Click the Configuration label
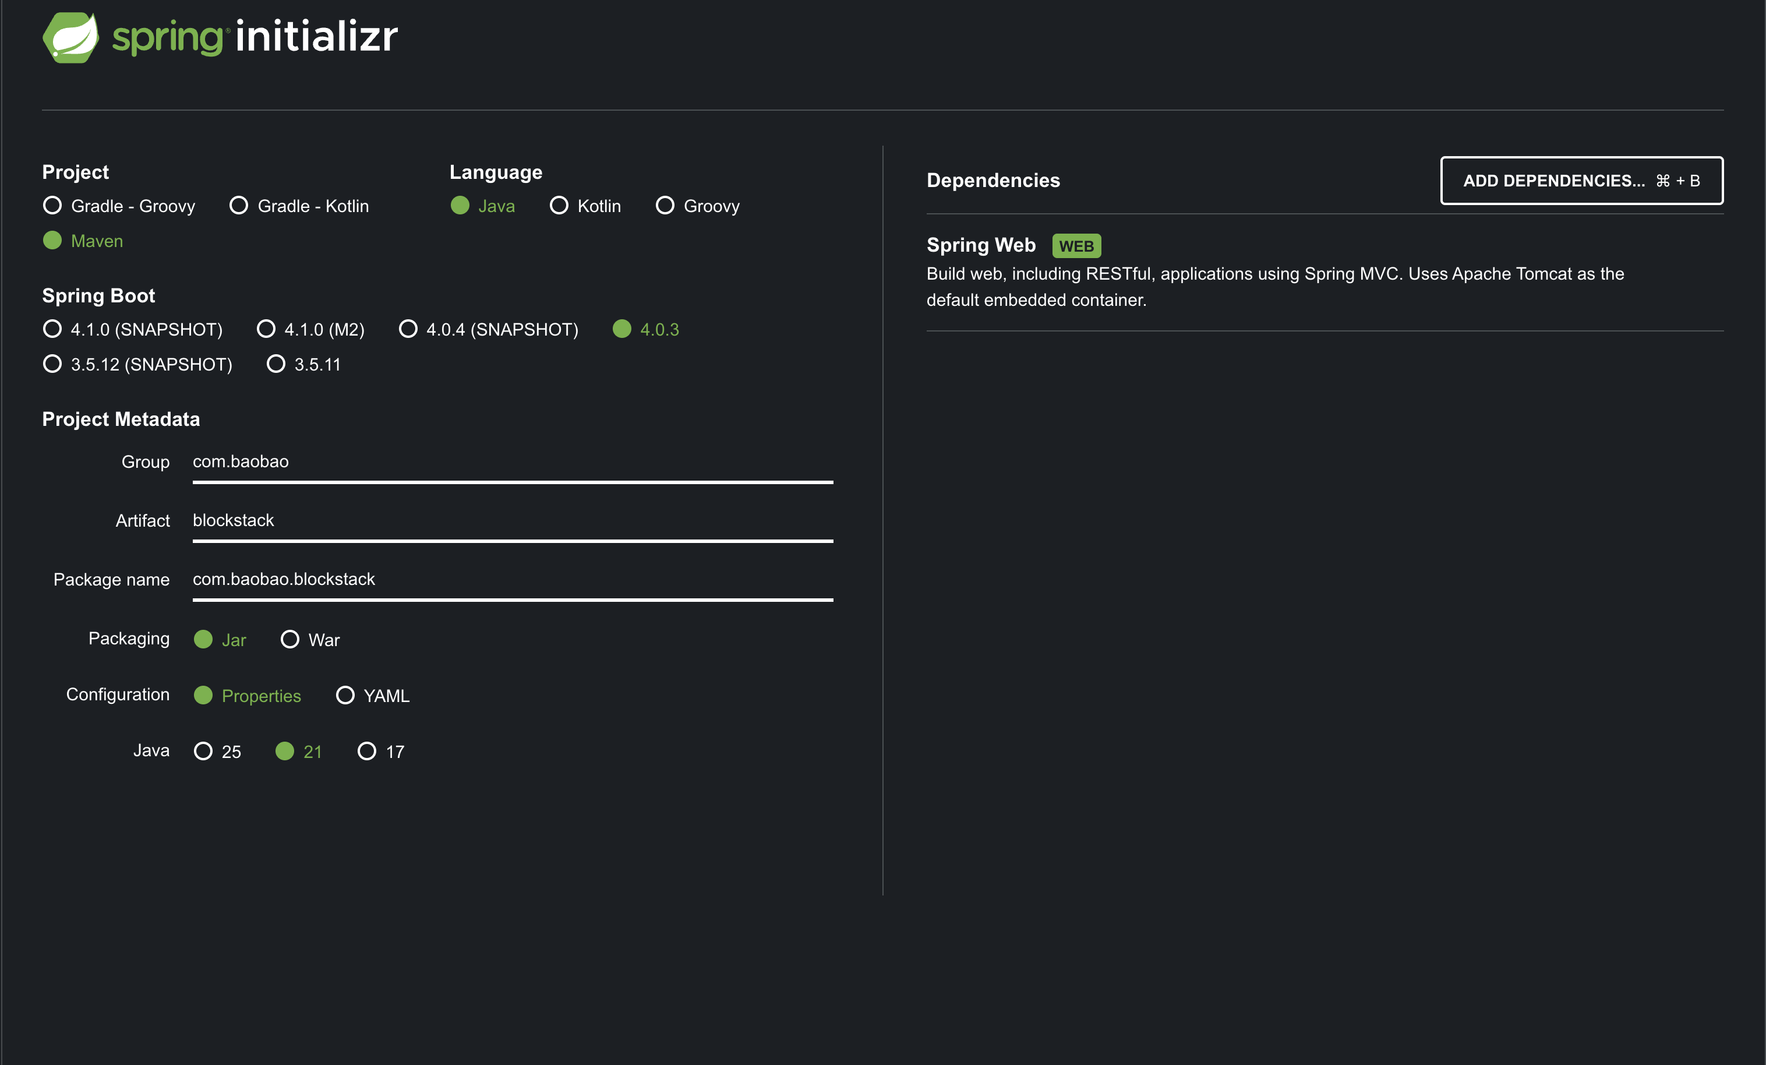This screenshot has height=1065, width=1766. [118, 694]
